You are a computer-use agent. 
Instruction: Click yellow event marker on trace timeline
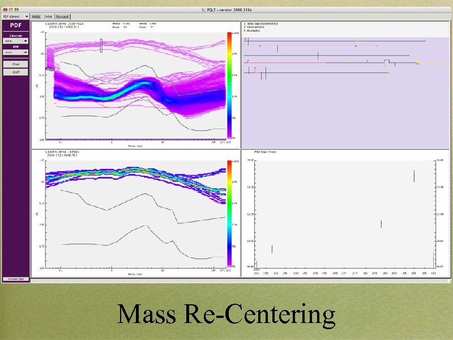point(357,40)
